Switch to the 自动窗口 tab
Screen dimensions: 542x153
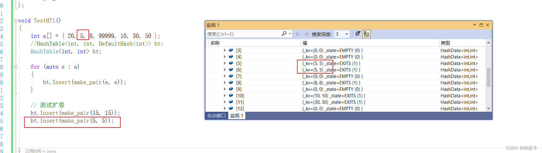click(x=217, y=116)
